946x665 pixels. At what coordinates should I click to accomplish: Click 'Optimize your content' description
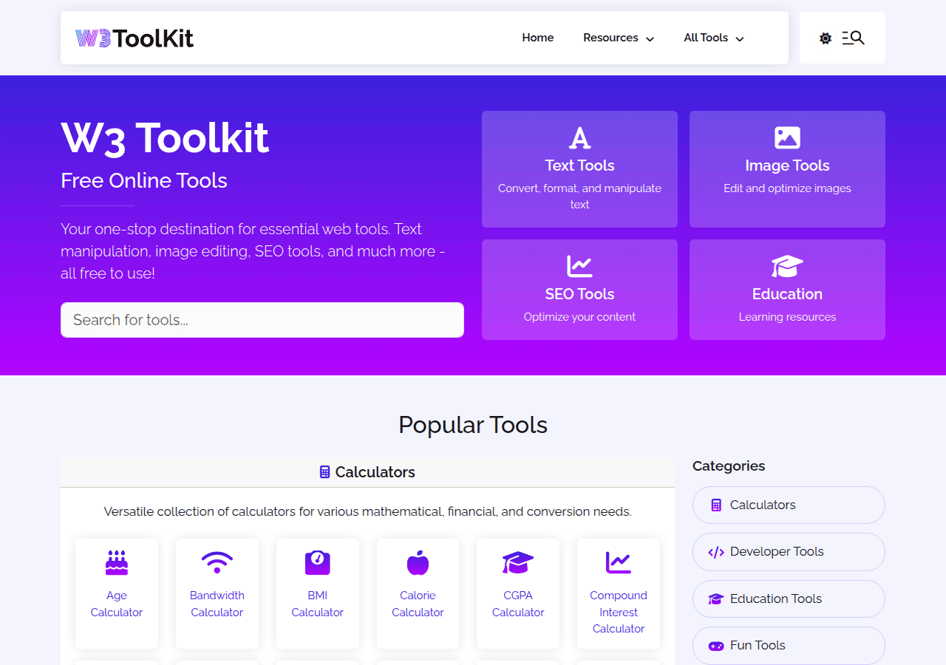(579, 317)
